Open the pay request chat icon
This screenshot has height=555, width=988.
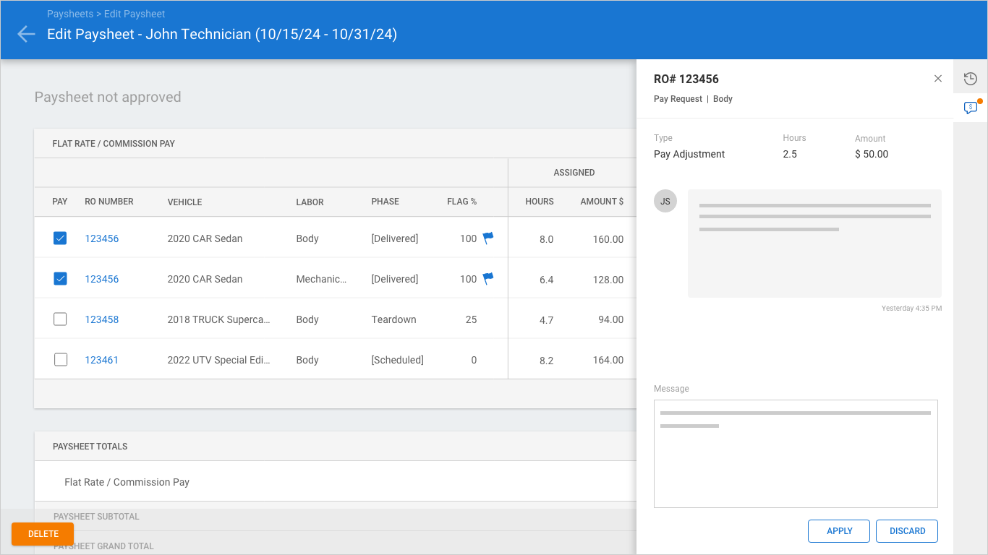[x=971, y=108]
